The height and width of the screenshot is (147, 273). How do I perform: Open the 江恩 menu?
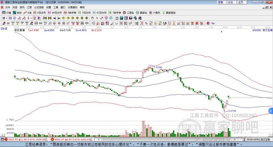29,7
